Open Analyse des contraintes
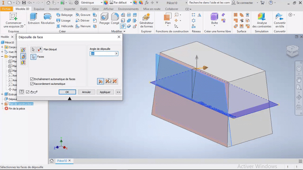303x170 pixels. pyautogui.click(x=262, y=21)
